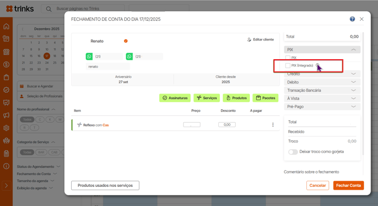This screenshot has width=378, height=206.
Task: Open the presentation chart icon in sidebar
Action: [6, 102]
